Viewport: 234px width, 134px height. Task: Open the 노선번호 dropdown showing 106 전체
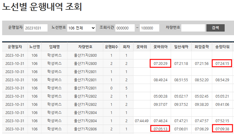[x=81, y=28]
